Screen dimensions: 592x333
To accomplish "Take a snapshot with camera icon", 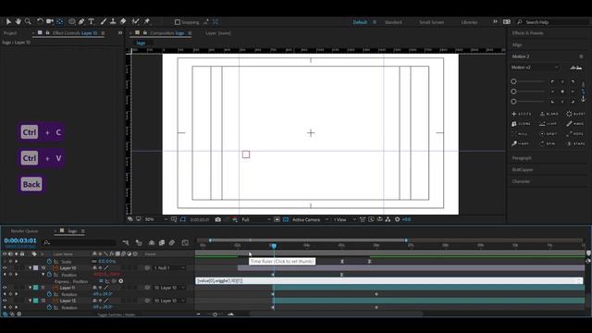I will [218, 219].
